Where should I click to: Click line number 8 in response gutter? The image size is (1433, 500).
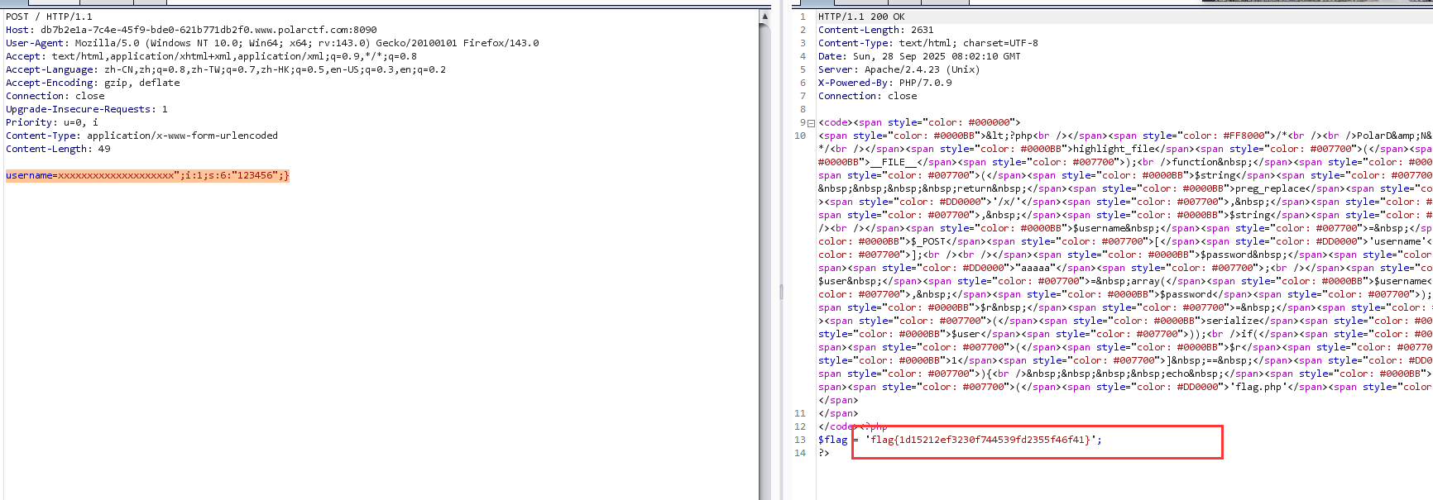click(803, 109)
